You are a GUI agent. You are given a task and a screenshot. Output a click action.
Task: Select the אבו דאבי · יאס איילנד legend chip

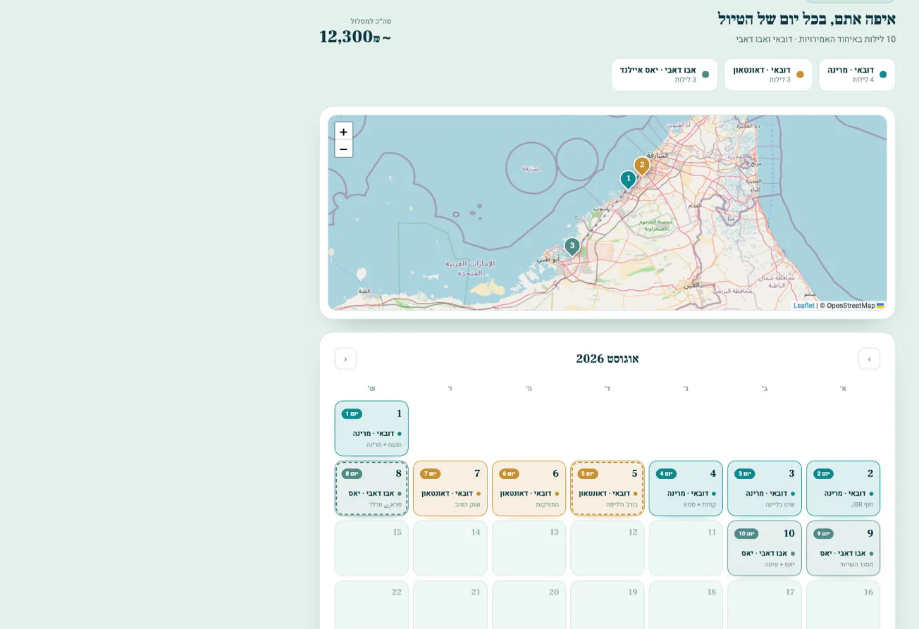(665, 75)
